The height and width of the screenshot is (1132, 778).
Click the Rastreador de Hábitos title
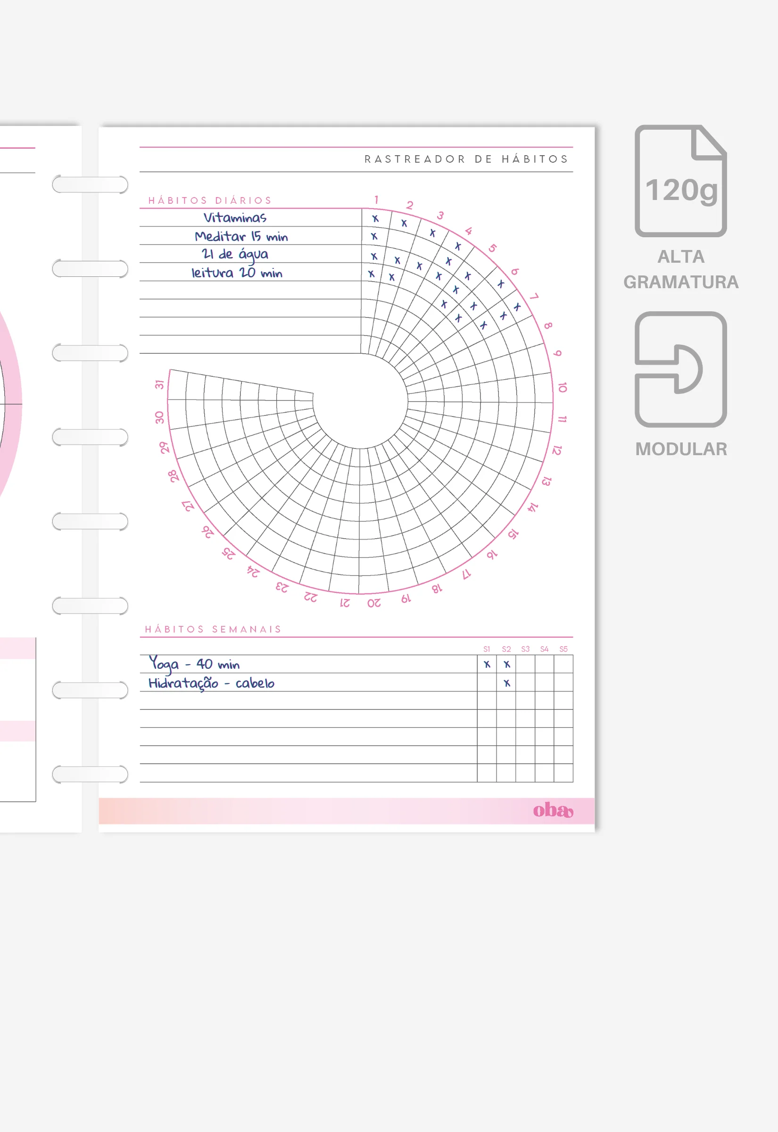[x=466, y=159]
